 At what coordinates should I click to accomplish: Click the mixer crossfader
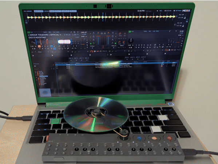103,47
